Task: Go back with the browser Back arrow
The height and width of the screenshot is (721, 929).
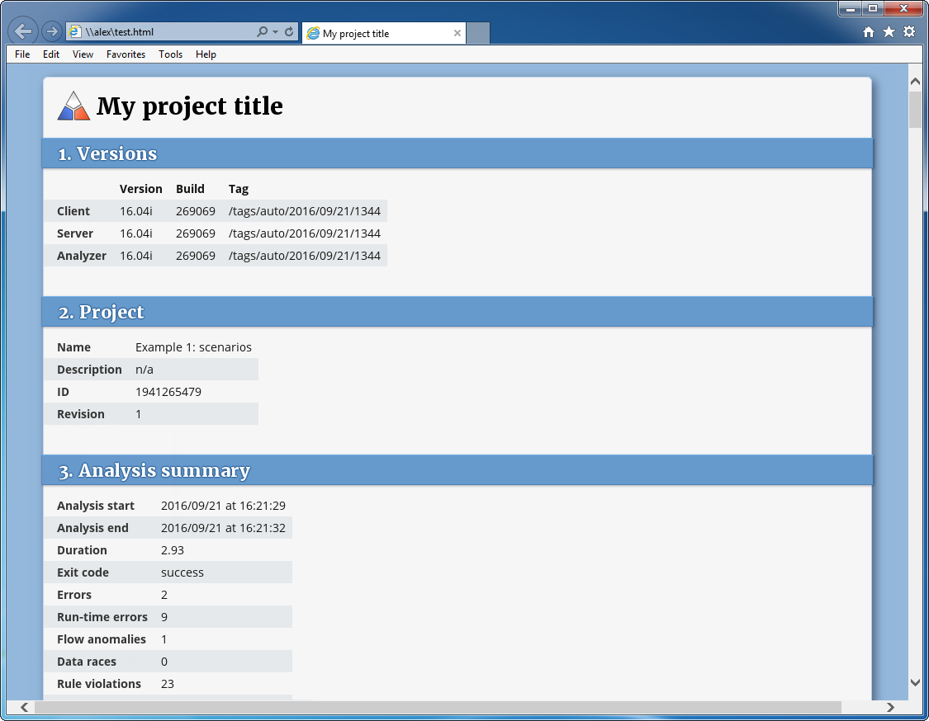Action: pyautogui.click(x=23, y=31)
